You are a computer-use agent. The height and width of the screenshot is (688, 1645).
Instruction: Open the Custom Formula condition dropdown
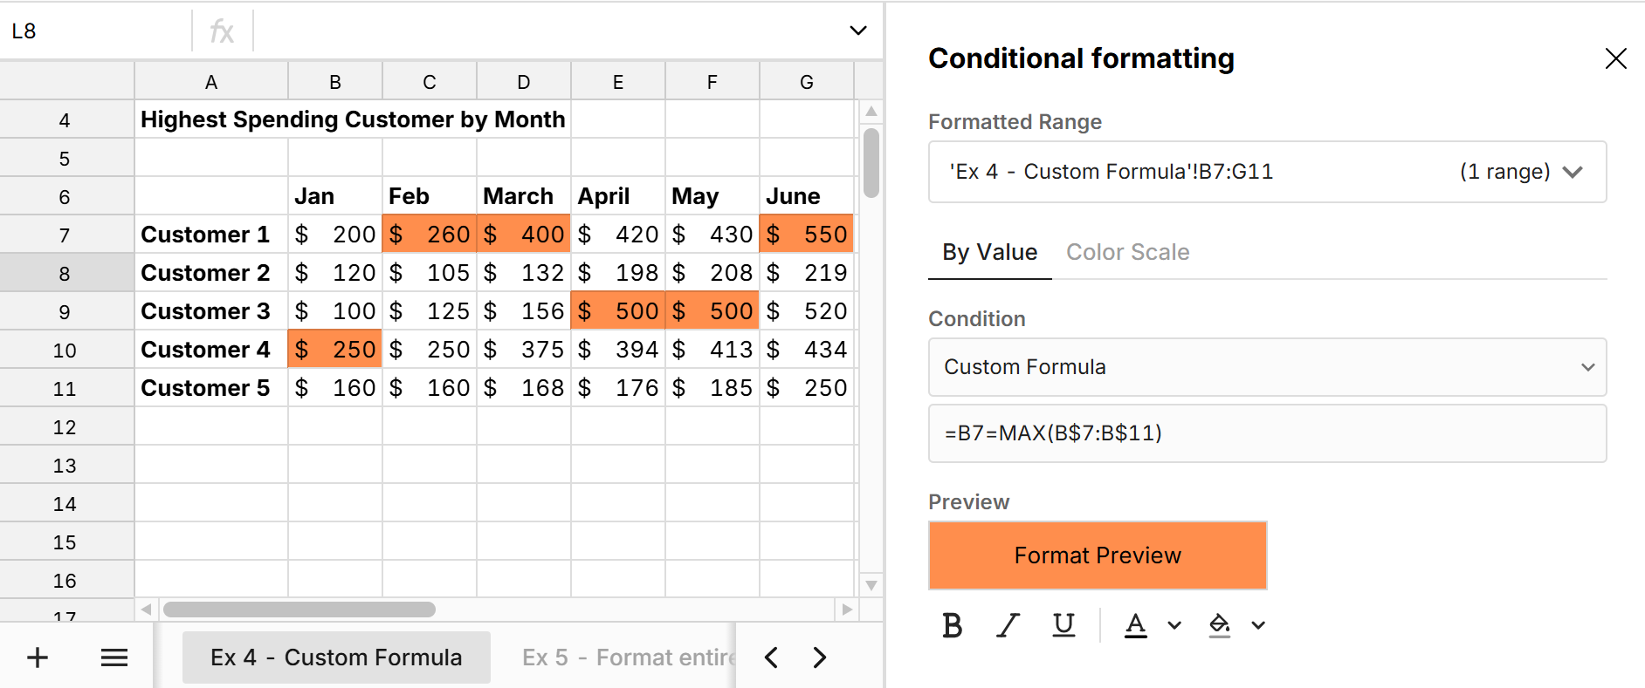1266,367
